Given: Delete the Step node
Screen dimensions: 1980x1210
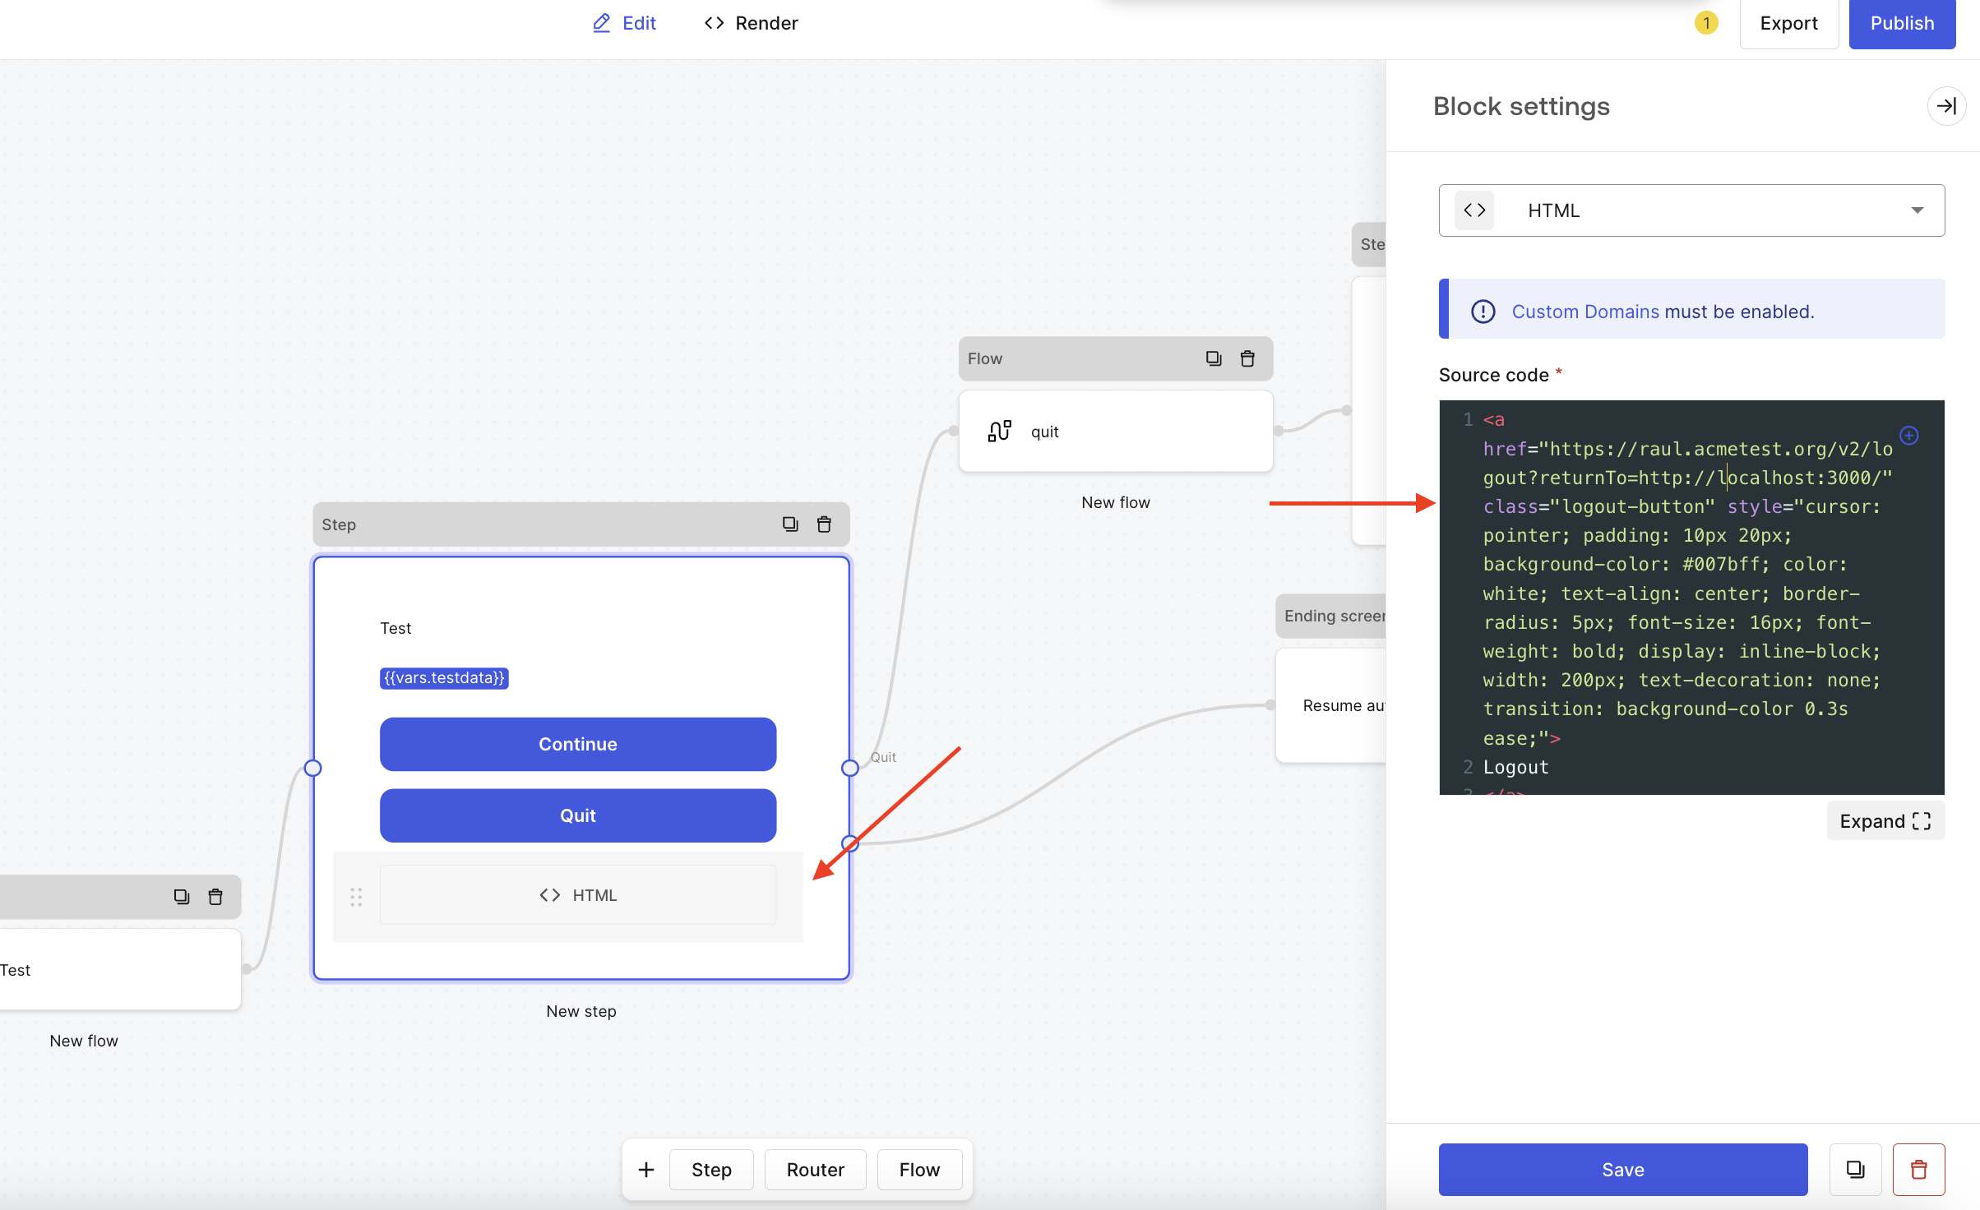Looking at the screenshot, I should tap(824, 524).
